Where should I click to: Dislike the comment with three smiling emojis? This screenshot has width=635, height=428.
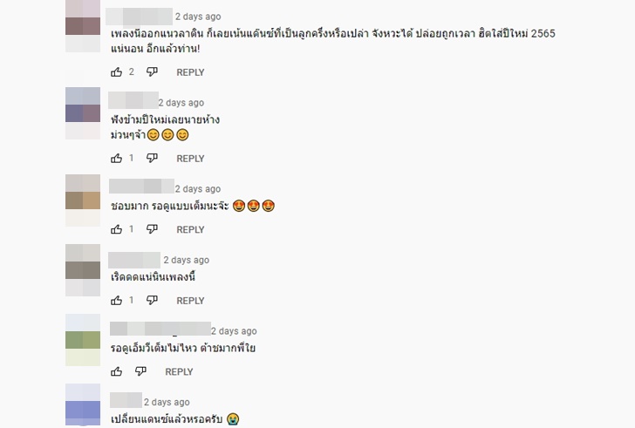coord(152,158)
